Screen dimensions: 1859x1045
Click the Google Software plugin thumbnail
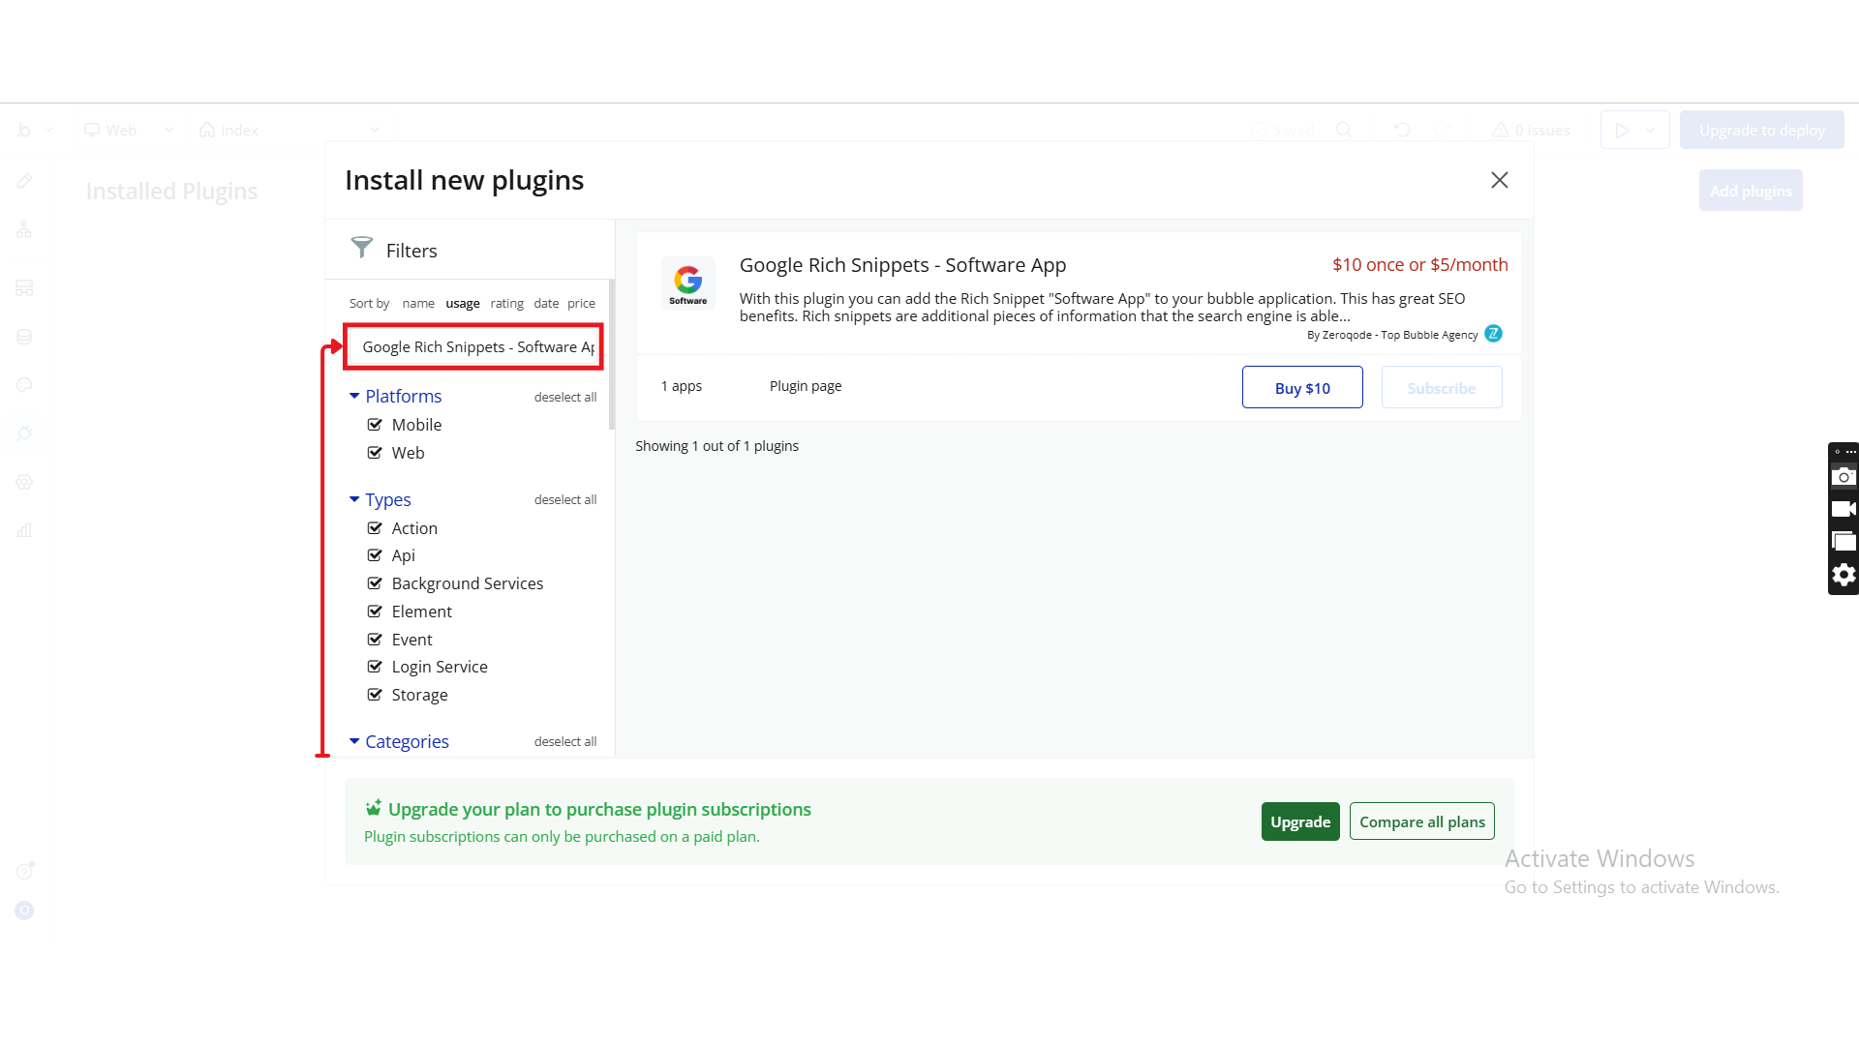(x=687, y=283)
